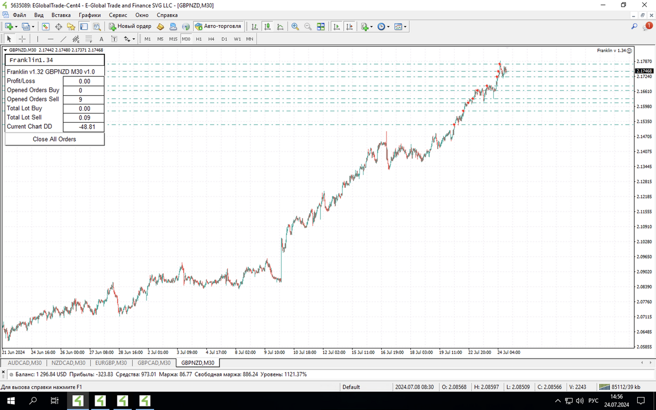Expand the arrows objects dropdown
This screenshot has width=656, height=410.
pyautogui.click(x=134, y=39)
